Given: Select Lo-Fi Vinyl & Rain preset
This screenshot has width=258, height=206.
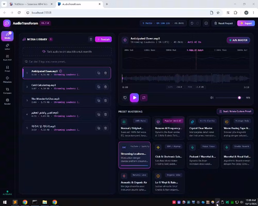Looking at the screenshot, I should pos(168,182).
